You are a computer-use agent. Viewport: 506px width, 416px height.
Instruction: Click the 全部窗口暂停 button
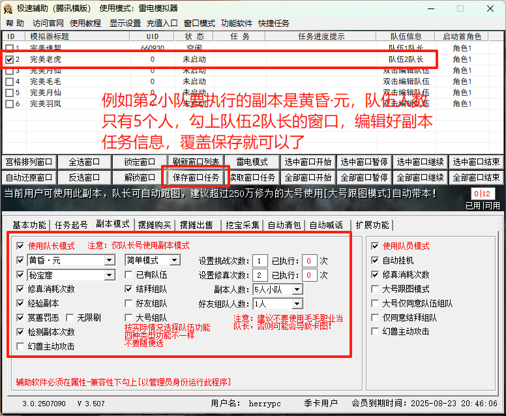click(x=364, y=178)
